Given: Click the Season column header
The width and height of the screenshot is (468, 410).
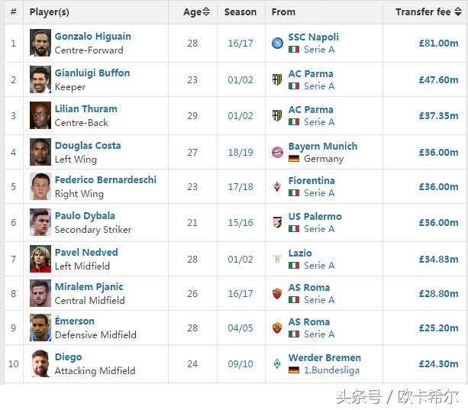Looking at the screenshot, I should click(240, 12).
